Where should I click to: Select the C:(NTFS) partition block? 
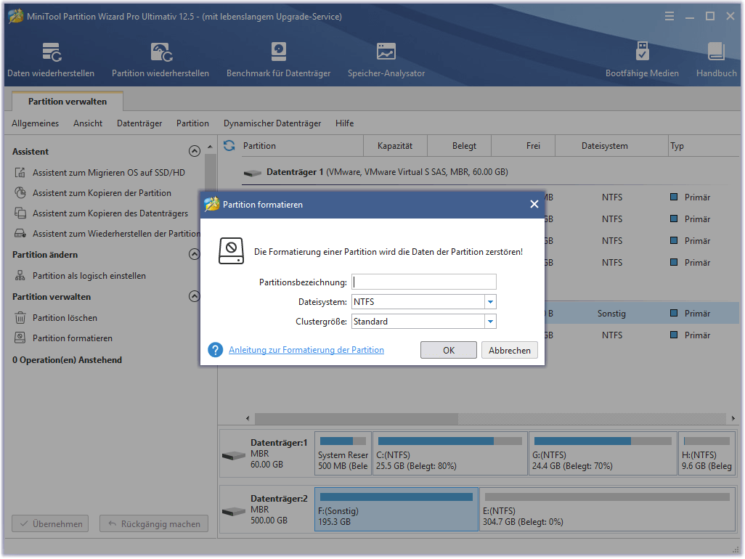point(450,453)
